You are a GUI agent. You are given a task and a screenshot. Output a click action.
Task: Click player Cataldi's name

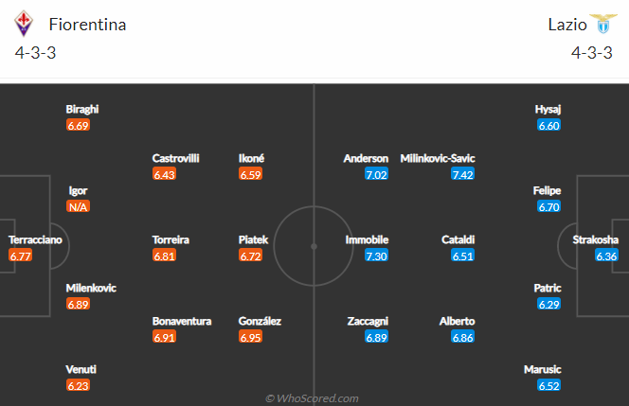[x=458, y=239]
